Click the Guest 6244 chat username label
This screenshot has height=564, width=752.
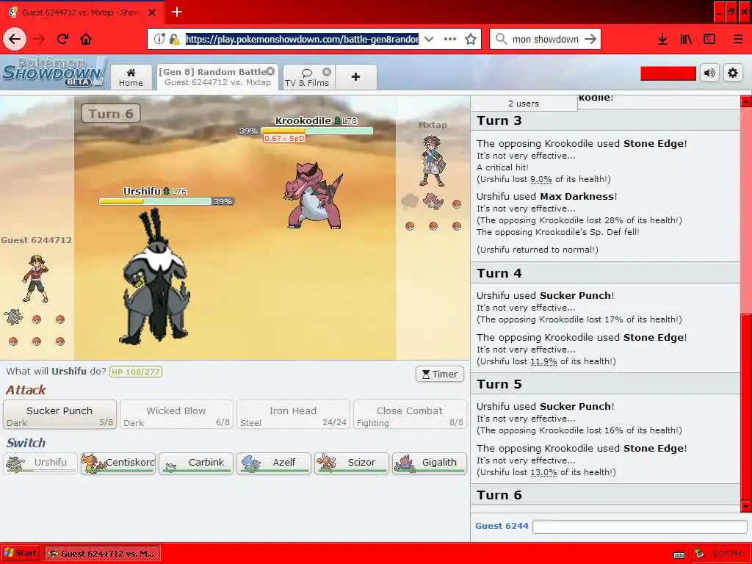click(x=502, y=526)
